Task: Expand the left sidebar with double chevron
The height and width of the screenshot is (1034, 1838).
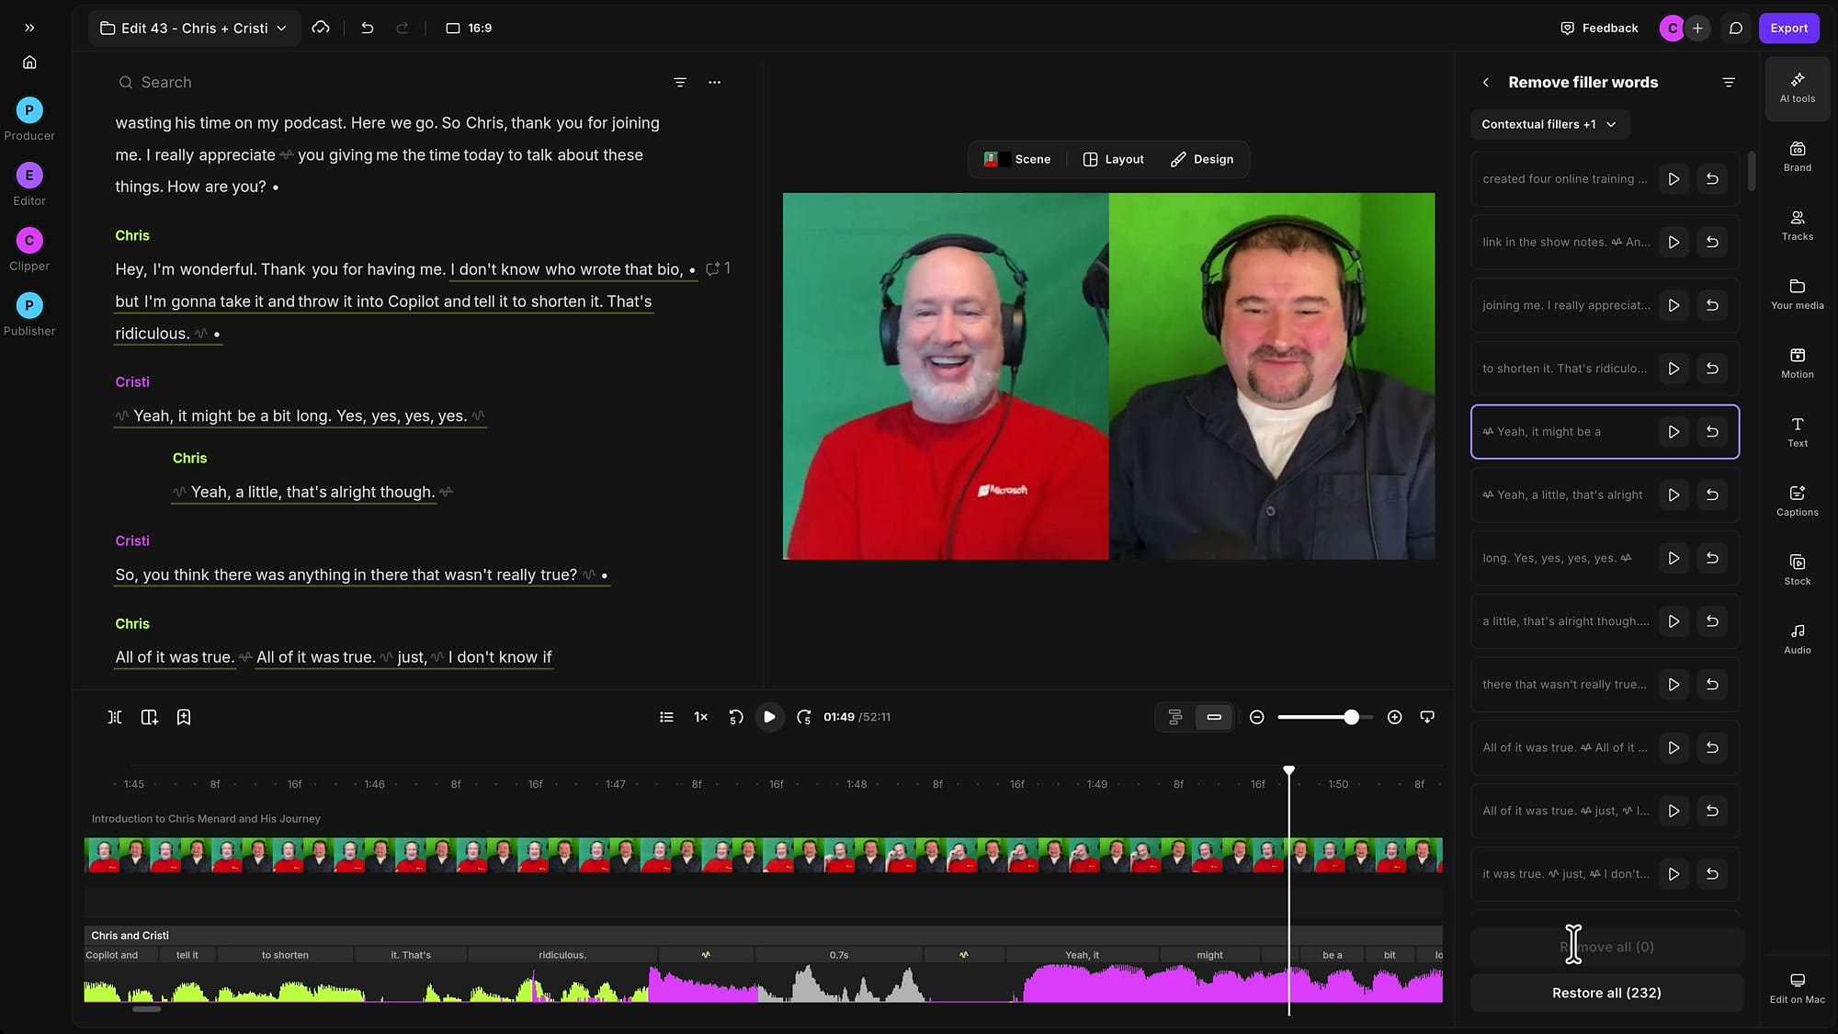Action: point(29,28)
